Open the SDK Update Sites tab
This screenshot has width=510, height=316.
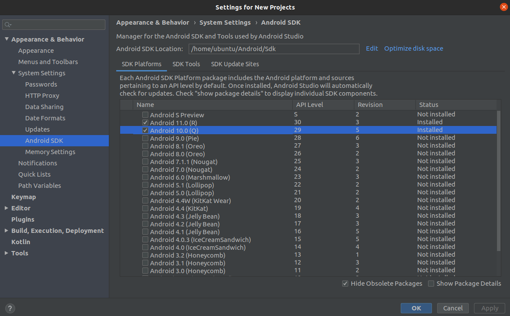[x=235, y=64]
